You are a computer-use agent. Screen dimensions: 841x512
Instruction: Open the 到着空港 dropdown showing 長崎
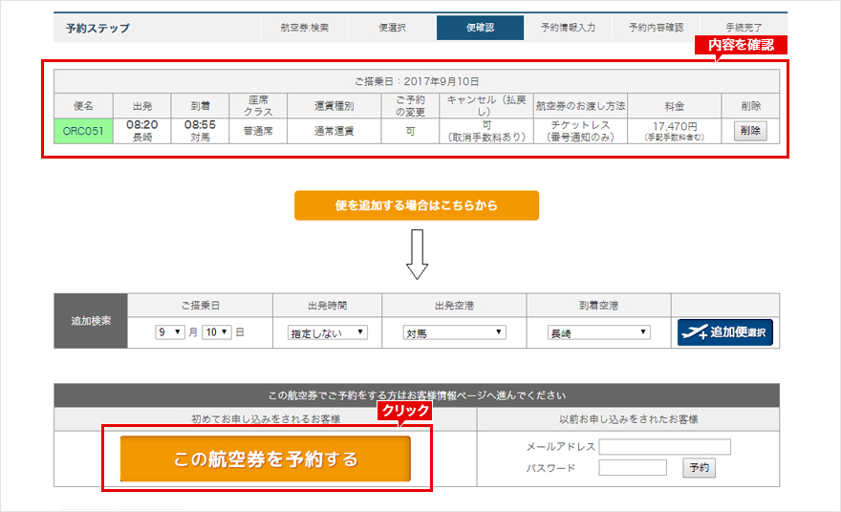pyautogui.click(x=598, y=333)
